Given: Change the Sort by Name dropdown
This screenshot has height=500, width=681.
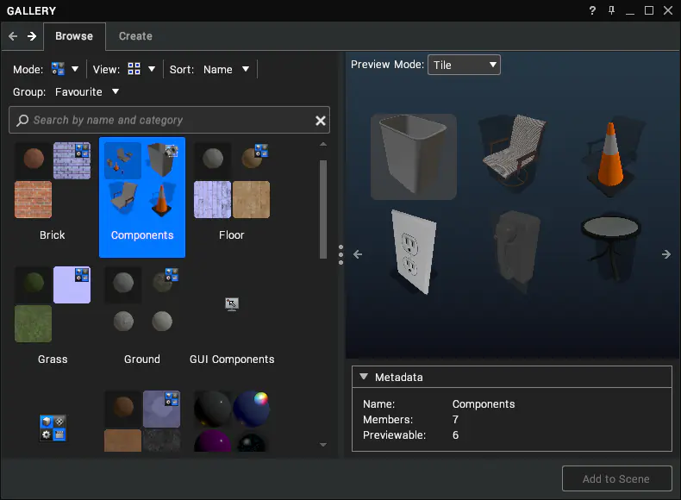Looking at the screenshot, I should (226, 70).
